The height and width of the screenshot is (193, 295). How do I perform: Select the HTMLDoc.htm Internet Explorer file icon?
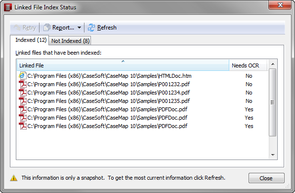[22, 75]
